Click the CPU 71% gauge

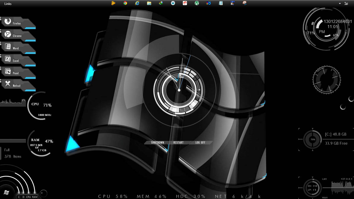coord(40,106)
